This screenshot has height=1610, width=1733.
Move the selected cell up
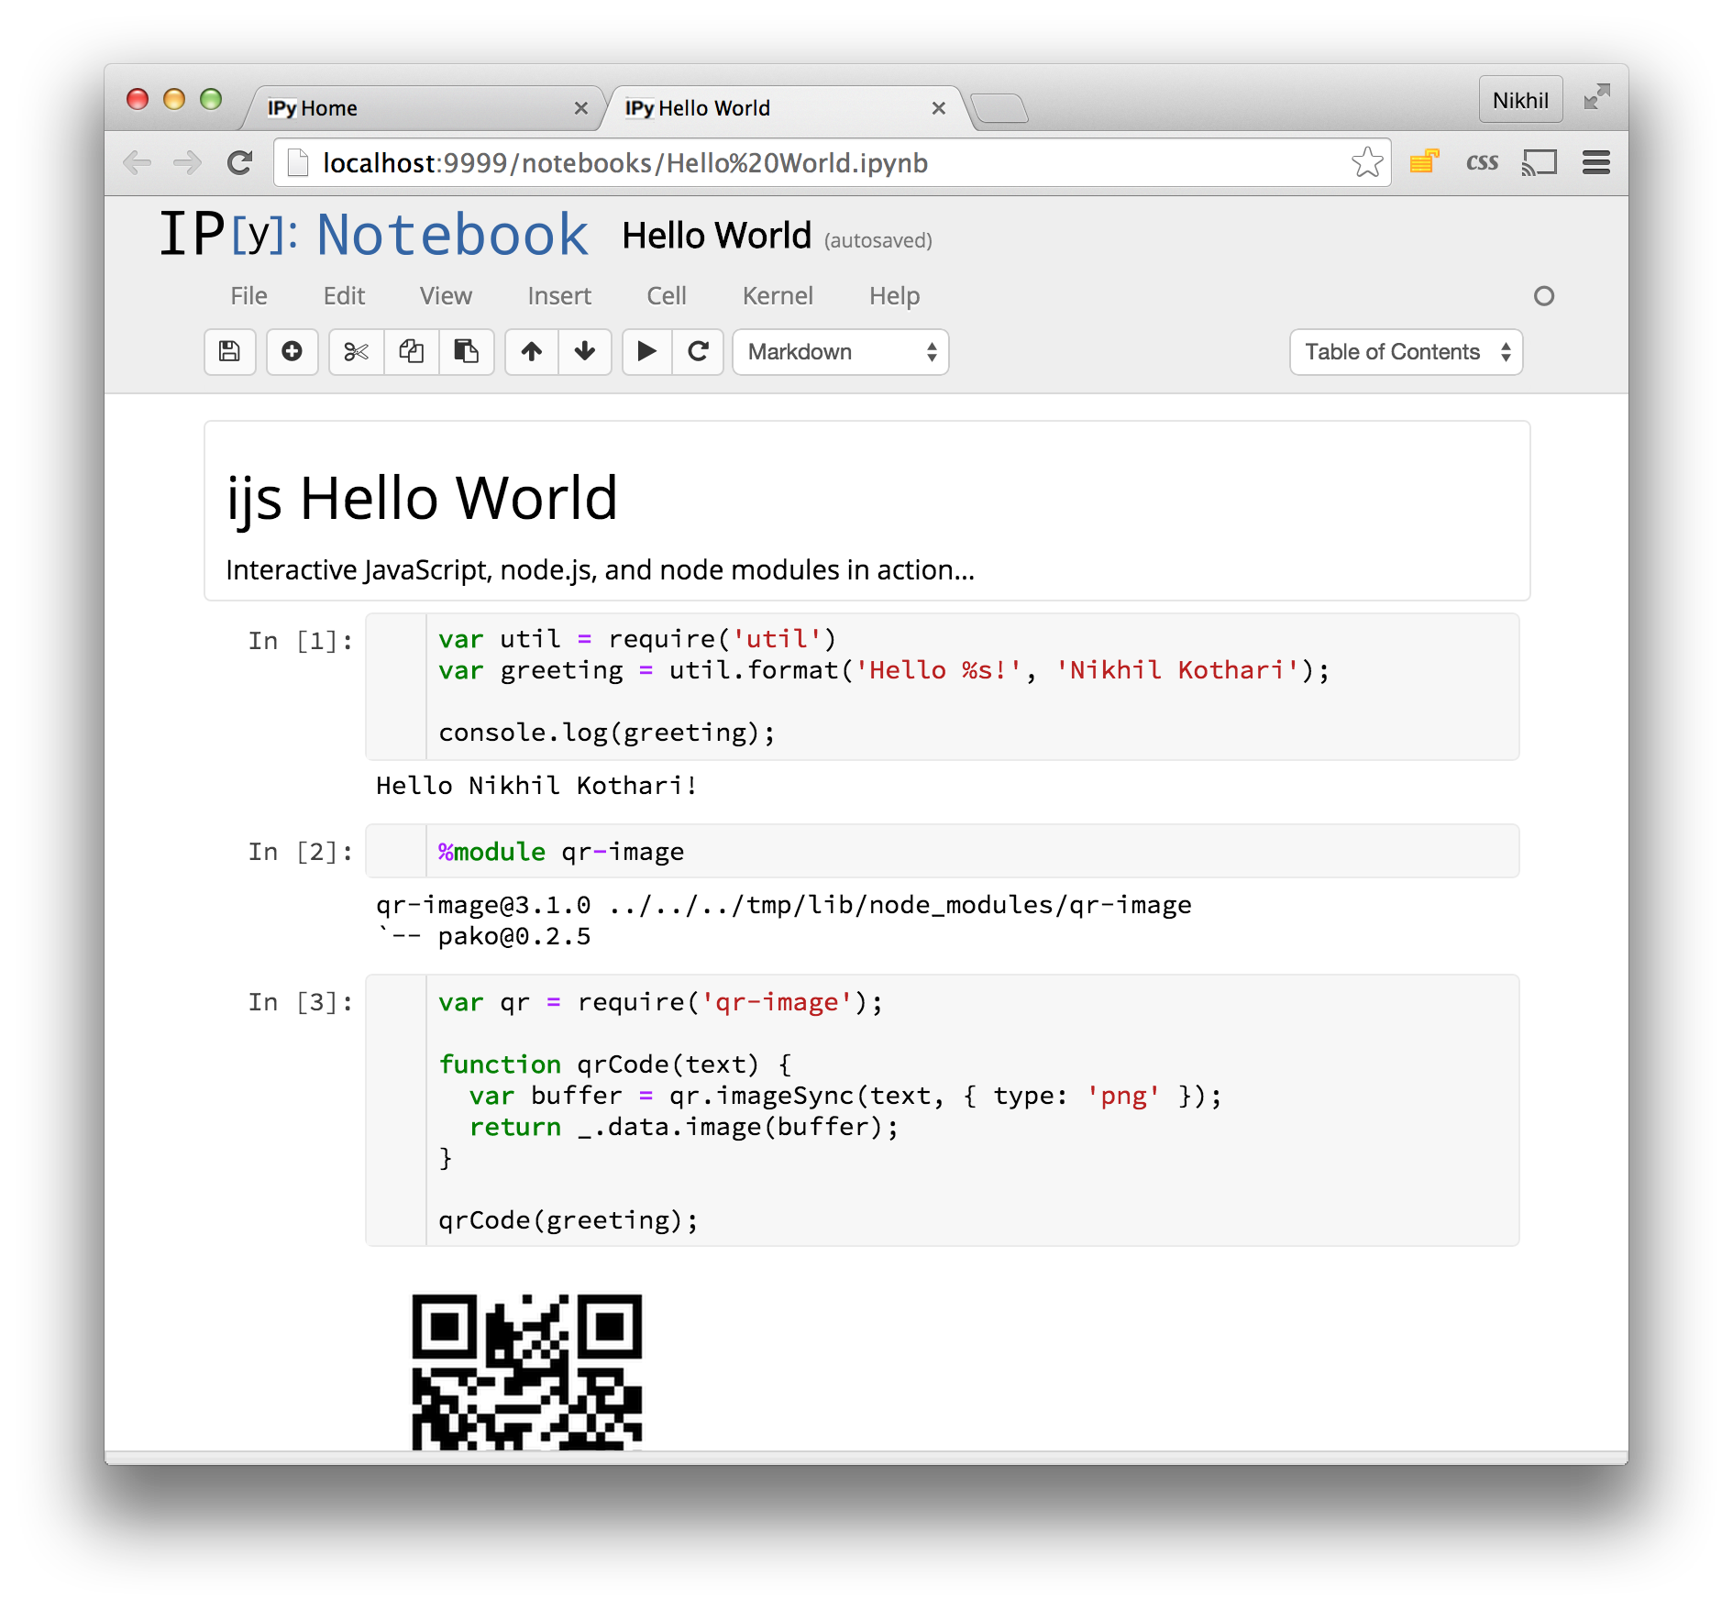(532, 352)
